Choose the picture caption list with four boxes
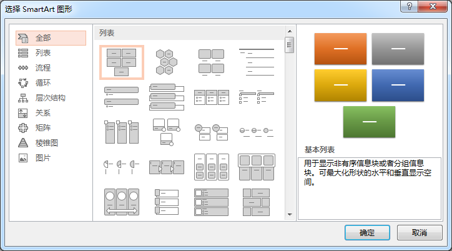 211,62
